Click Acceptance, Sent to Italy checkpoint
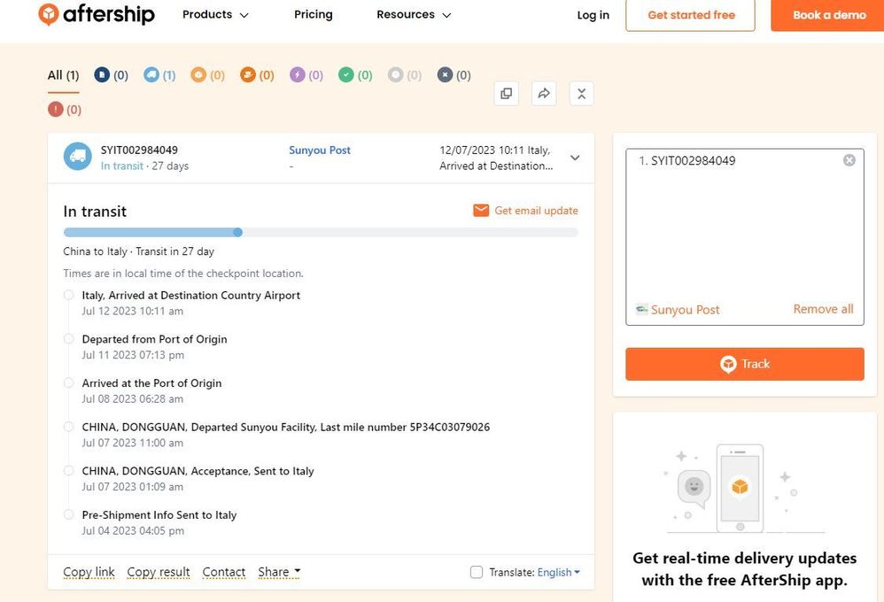 (x=198, y=471)
